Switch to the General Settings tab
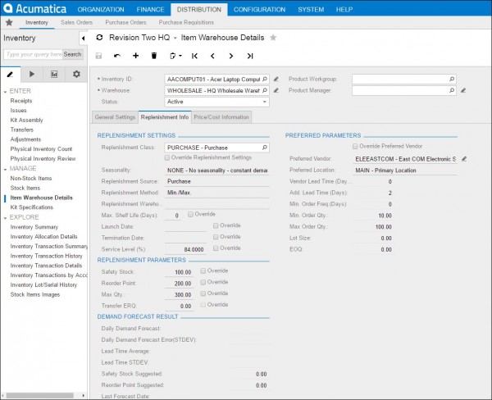 (115, 117)
